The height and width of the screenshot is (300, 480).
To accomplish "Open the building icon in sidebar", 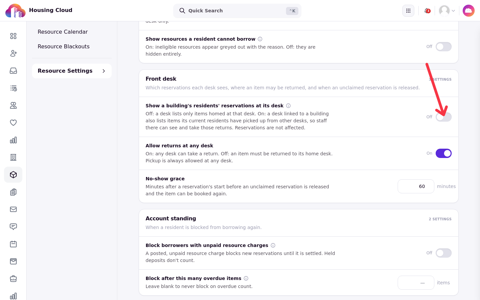I will 13,157.
